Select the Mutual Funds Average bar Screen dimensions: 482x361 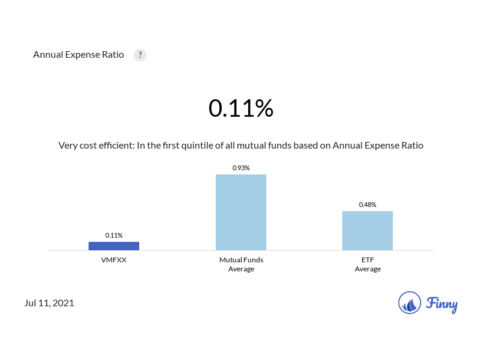(x=241, y=212)
